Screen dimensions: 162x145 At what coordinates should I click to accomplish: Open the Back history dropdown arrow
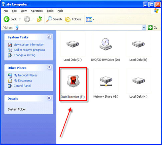(x=20, y=19)
